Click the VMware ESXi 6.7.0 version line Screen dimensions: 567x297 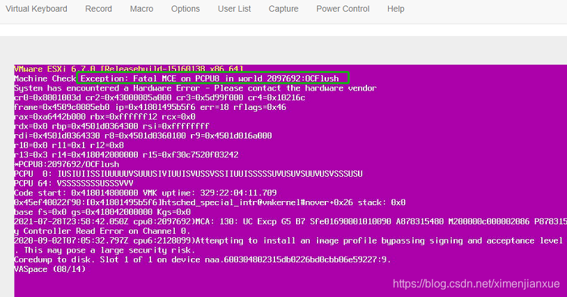(x=129, y=69)
